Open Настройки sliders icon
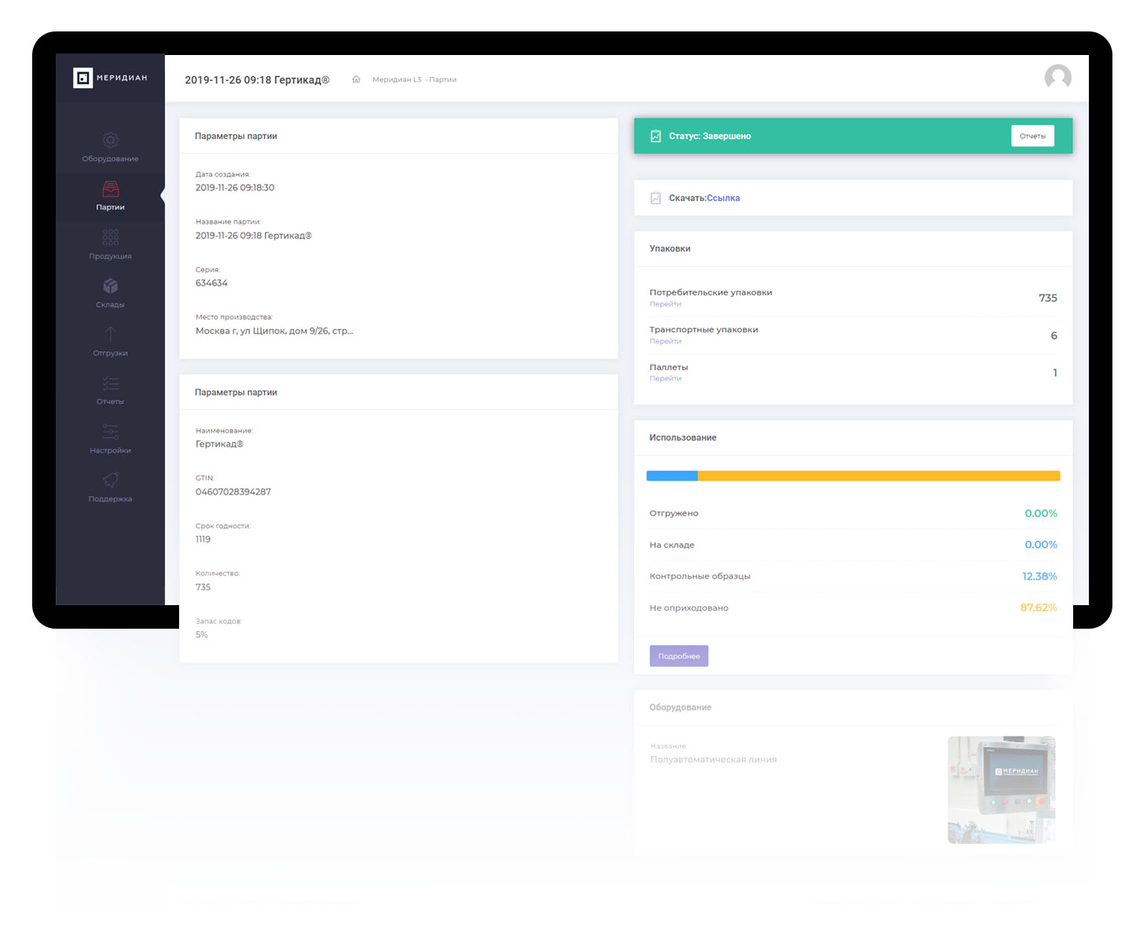 click(x=110, y=431)
